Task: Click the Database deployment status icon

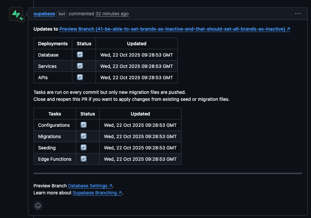Action: coord(80,55)
